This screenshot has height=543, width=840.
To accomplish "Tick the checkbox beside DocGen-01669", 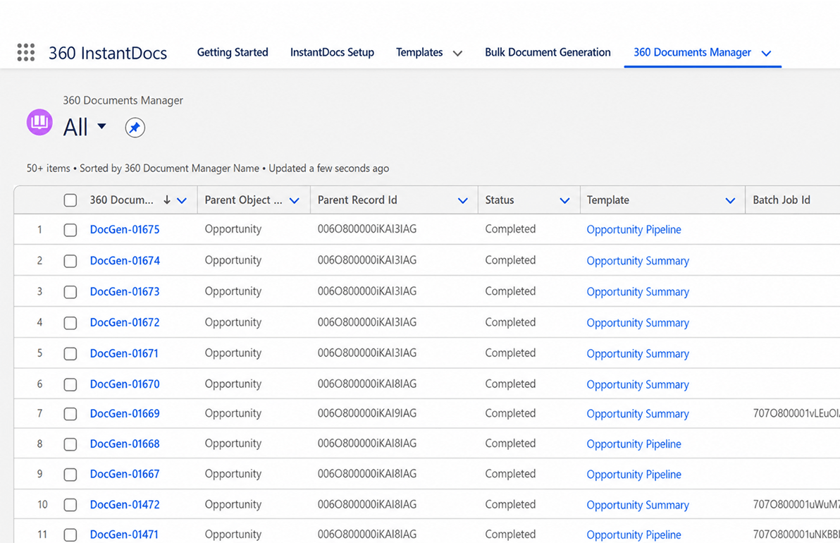I will (x=70, y=414).
